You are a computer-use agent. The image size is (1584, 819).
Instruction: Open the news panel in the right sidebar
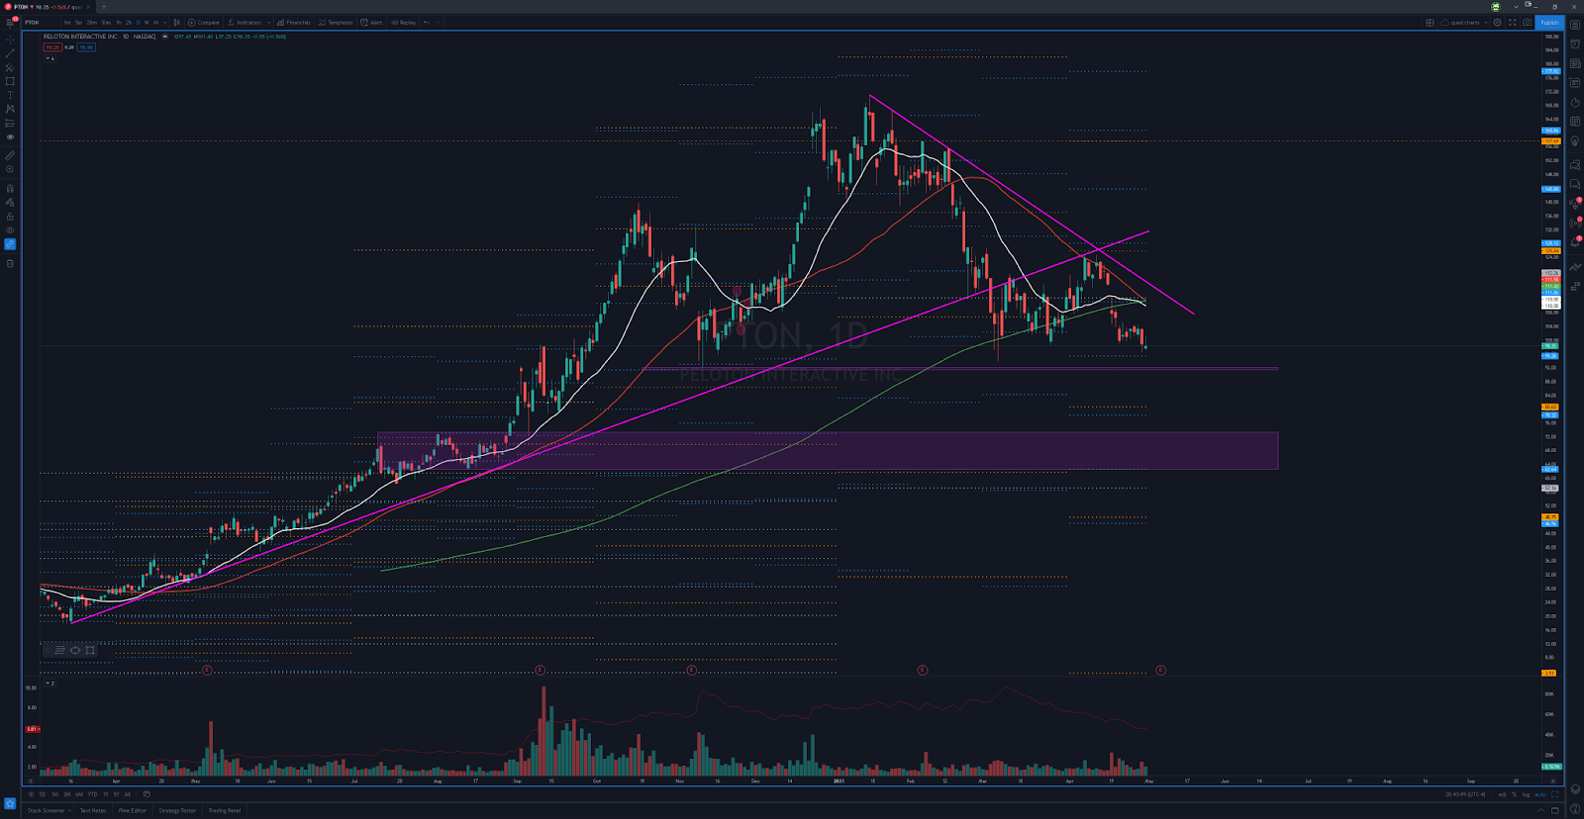coord(1575,63)
